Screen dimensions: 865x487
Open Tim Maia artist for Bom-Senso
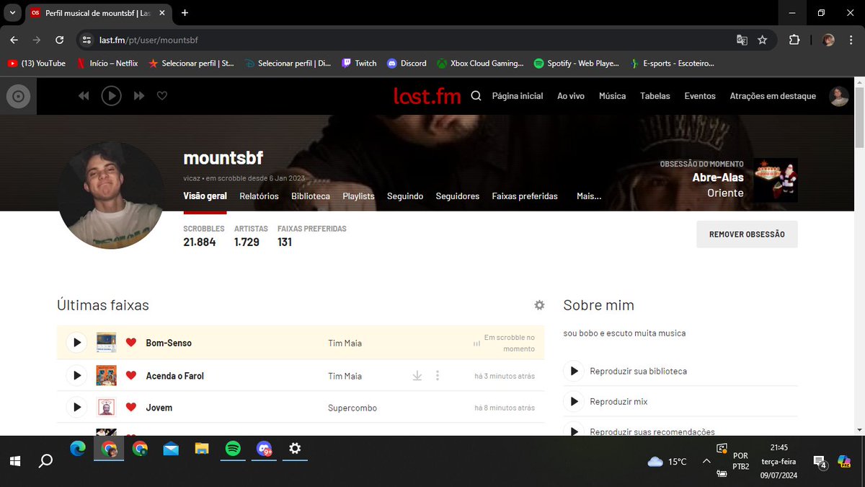(x=345, y=343)
